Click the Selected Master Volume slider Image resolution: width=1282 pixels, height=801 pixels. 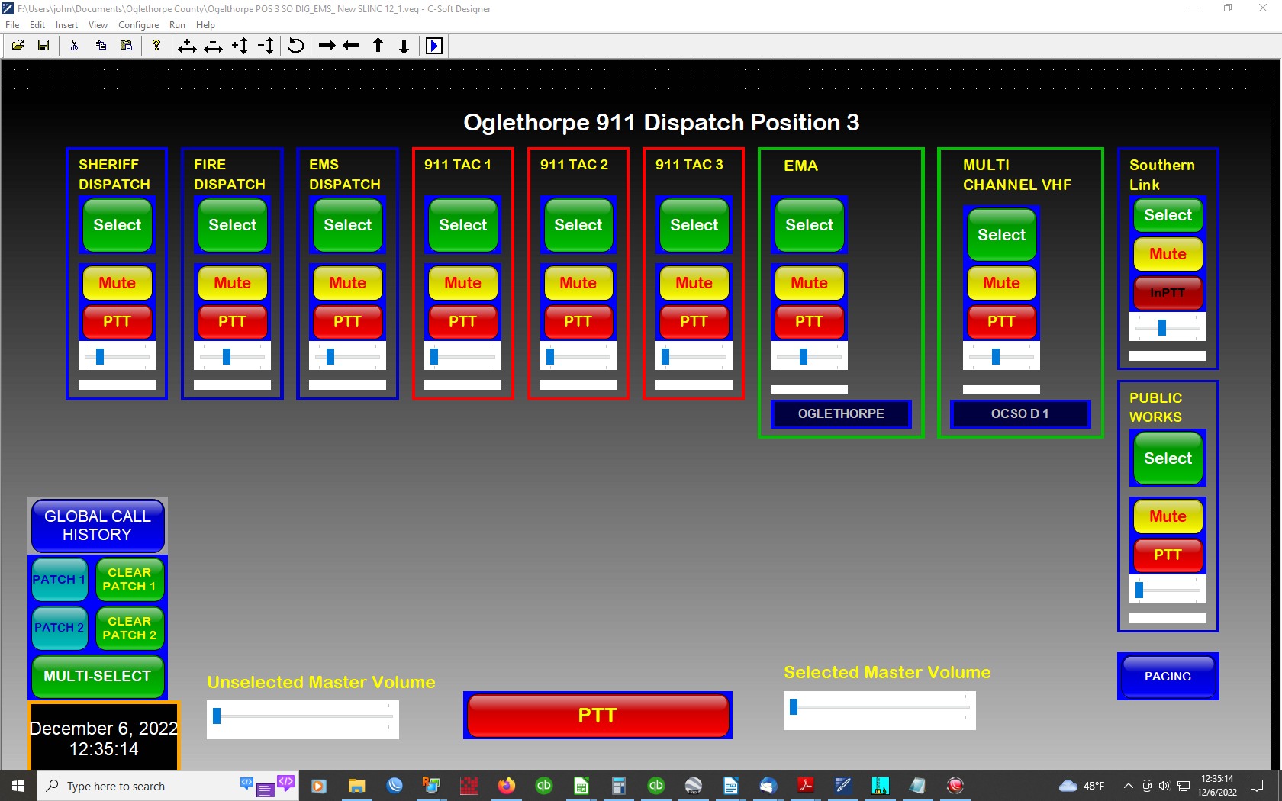tap(879, 707)
